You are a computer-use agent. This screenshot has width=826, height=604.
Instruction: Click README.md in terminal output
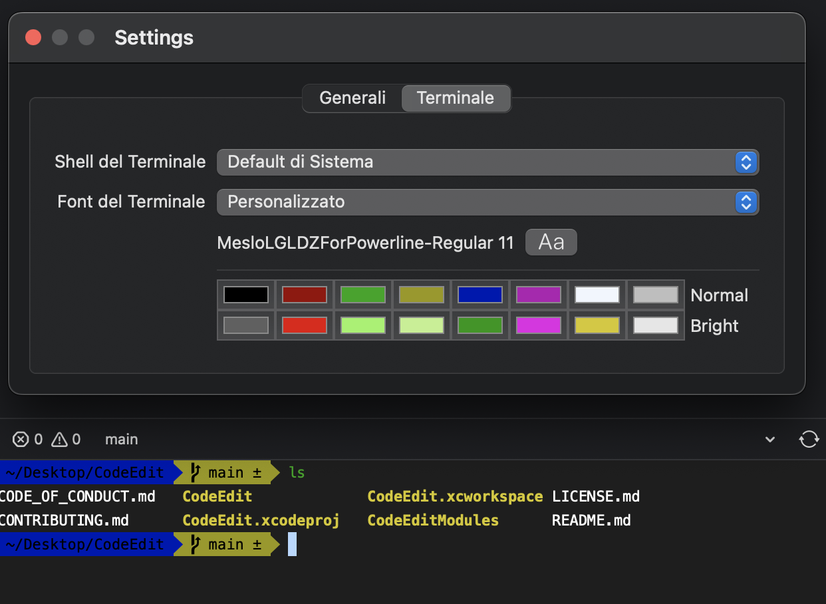click(591, 520)
